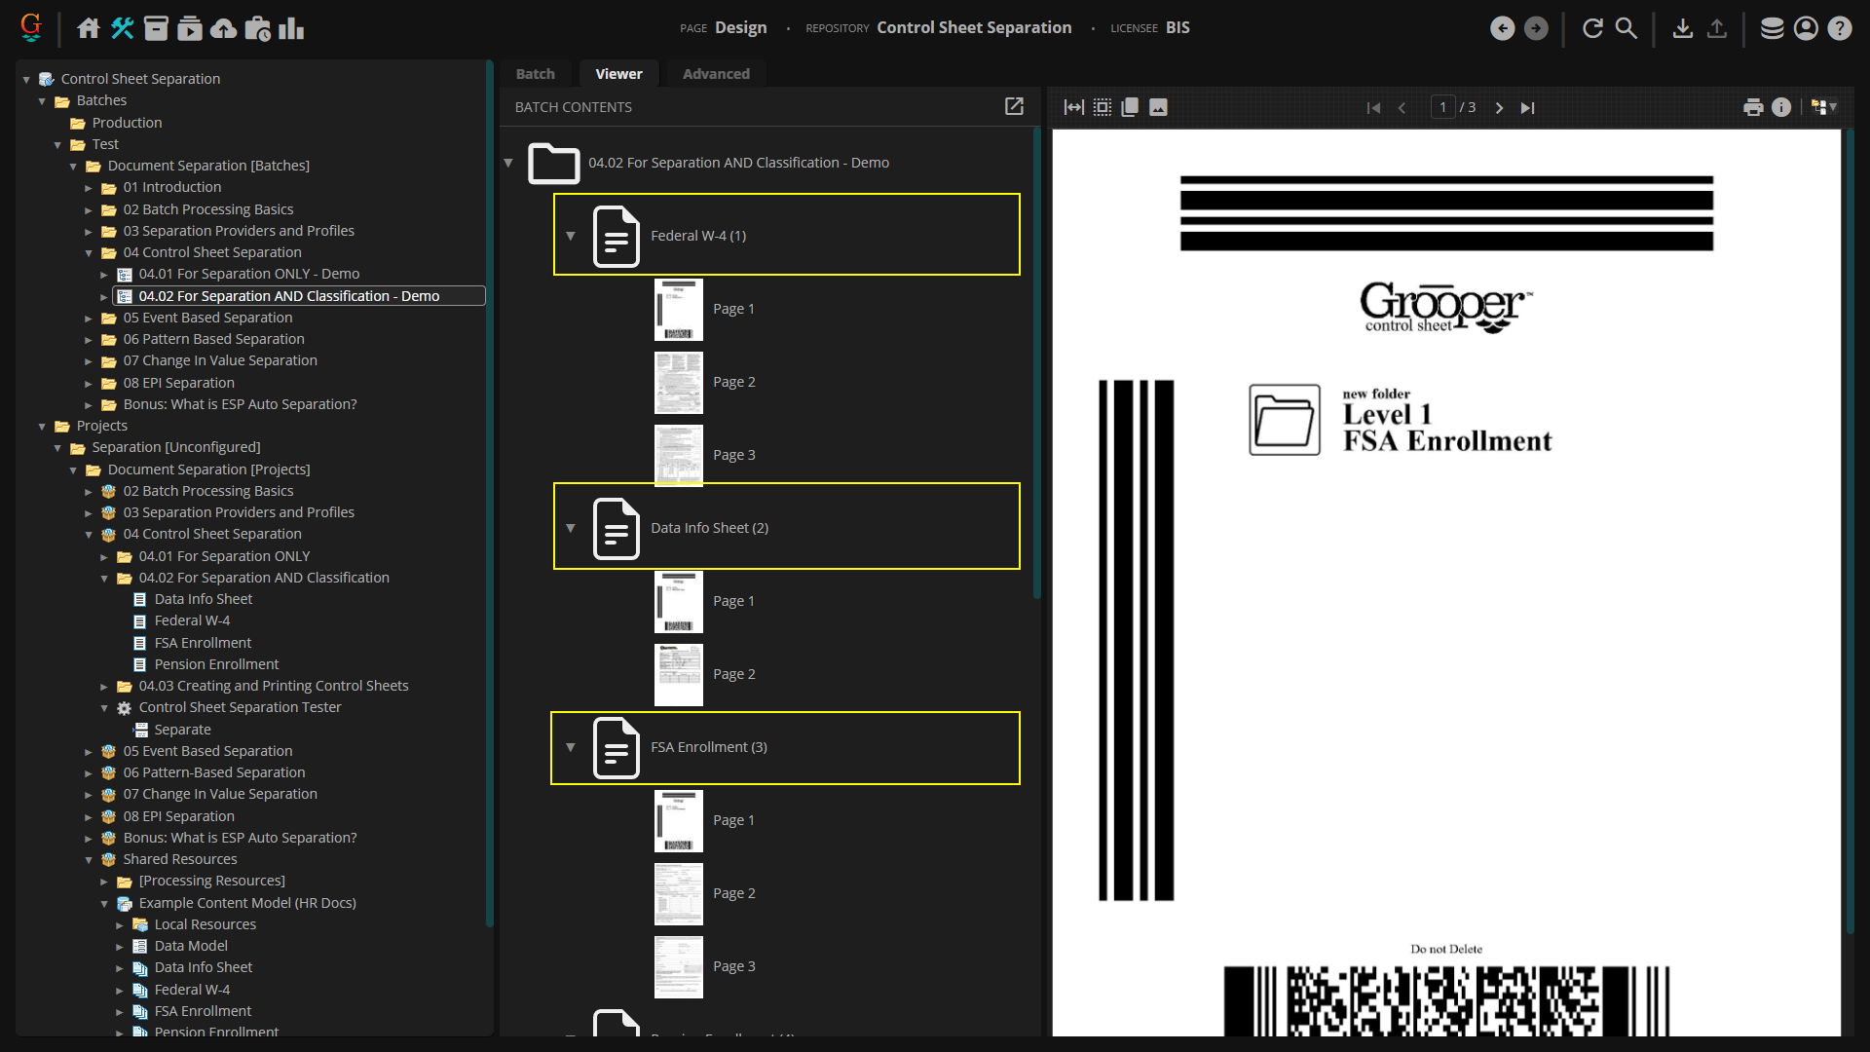
Task: Click the cloud upload Imports icon
Action: 223,28
